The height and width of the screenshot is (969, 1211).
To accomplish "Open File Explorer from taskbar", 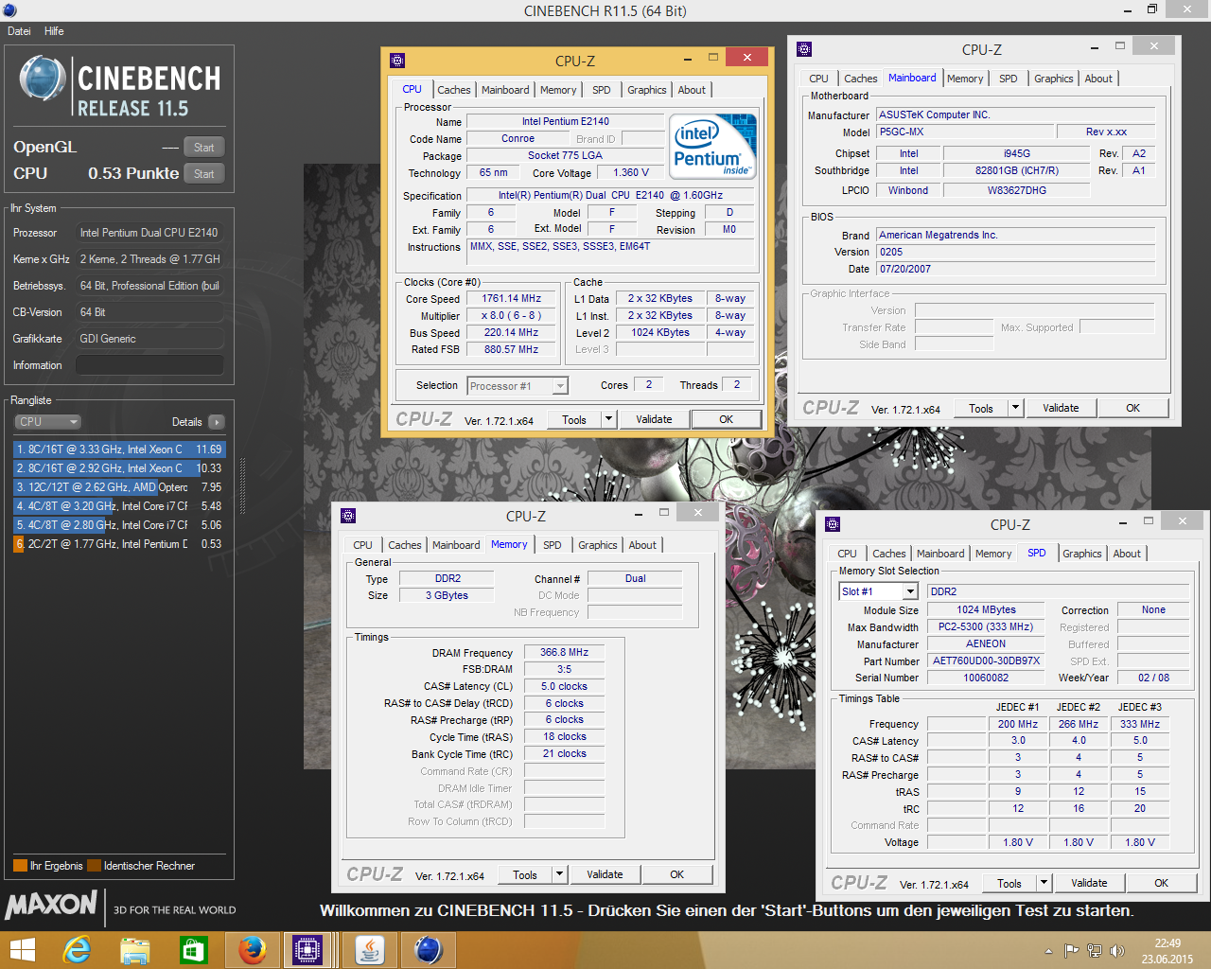I will 135,950.
